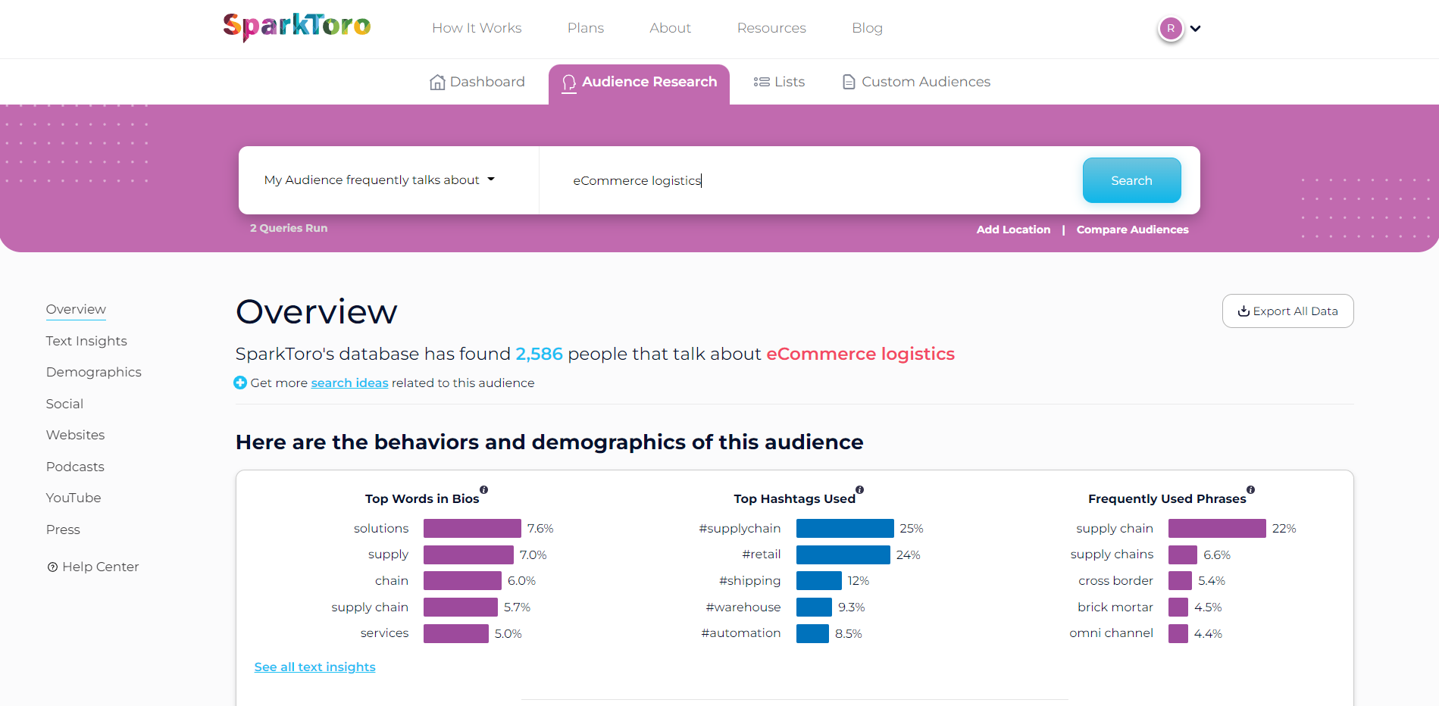Click the 'solutions' 7.6% bar
This screenshot has height=706, width=1439.
click(x=472, y=528)
